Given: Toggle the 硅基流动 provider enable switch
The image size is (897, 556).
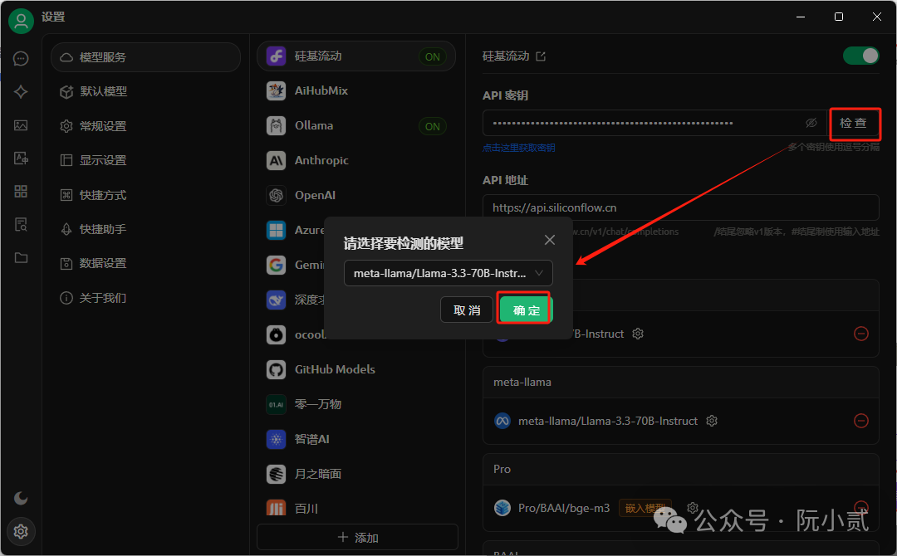Looking at the screenshot, I should 861,56.
